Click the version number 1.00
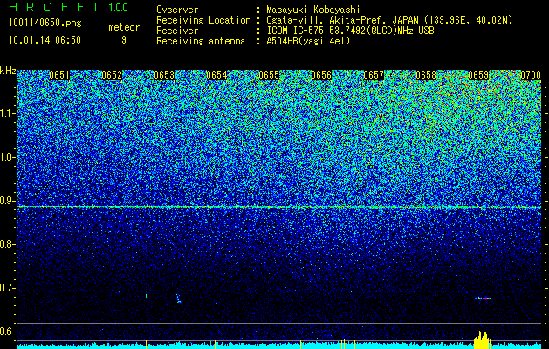This screenshot has width=549, height=349. 119,7
